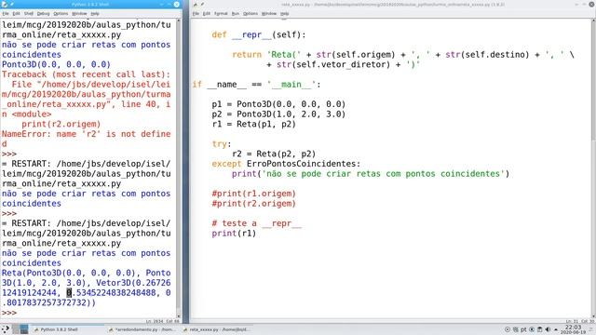Screen dimensions: 596x335
Task: Click 'NameError: name 'r2' is not define' line
Action: click(87, 134)
